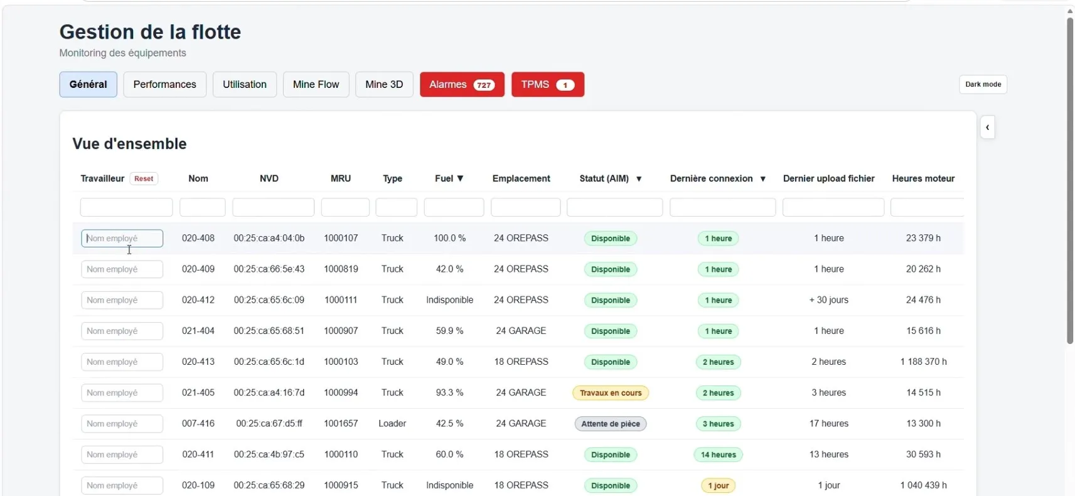Click Disponible badge in row 020-408
Viewport: 1075px width, 496px height.
point(611,239)
